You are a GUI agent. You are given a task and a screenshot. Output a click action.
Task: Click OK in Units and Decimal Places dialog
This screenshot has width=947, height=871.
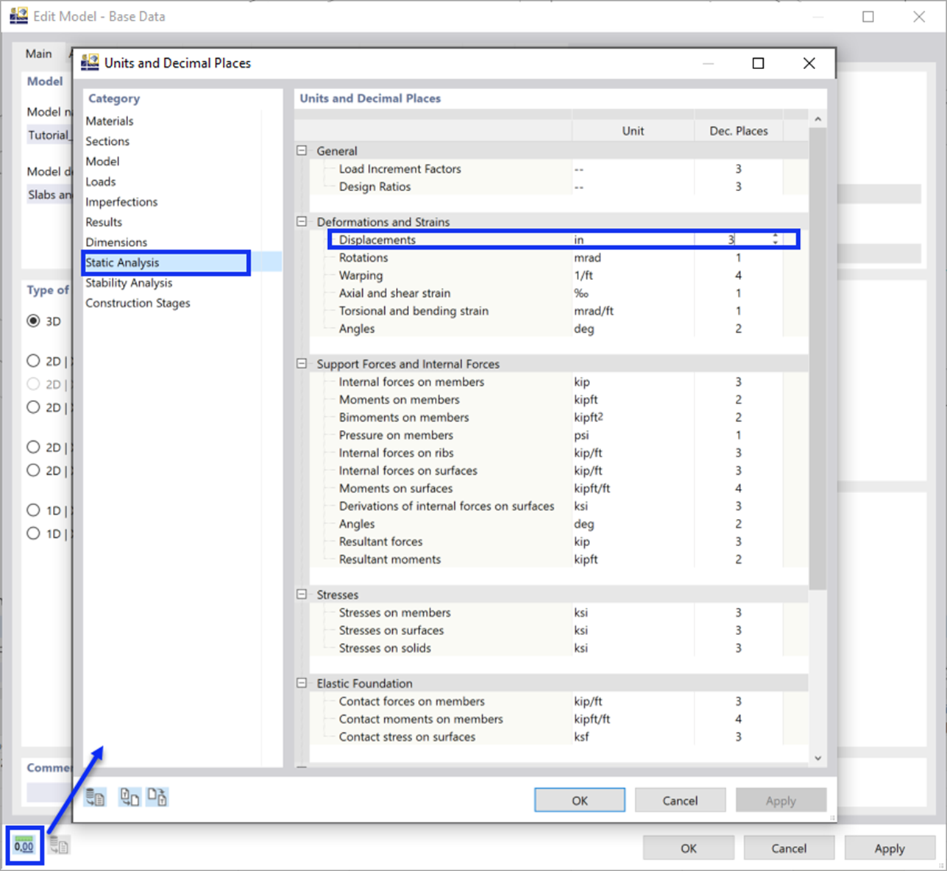point(580,800)
